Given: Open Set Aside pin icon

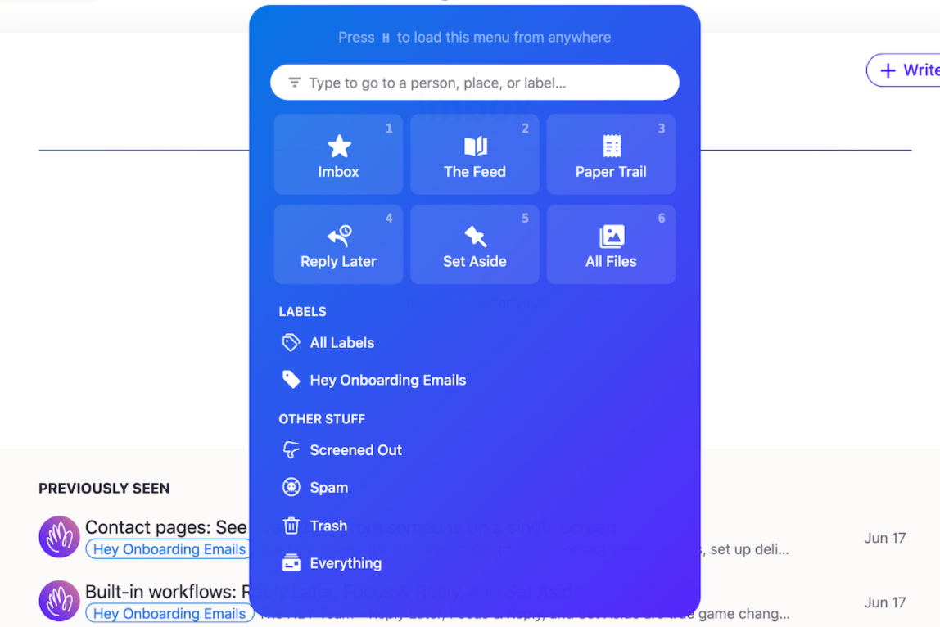Looking at the screenshot, I should click(x=476, y=237).
